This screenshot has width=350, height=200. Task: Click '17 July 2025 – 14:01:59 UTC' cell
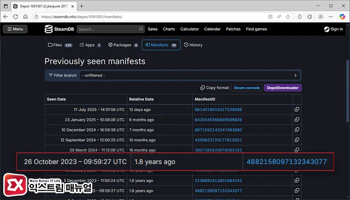(86, 110)
